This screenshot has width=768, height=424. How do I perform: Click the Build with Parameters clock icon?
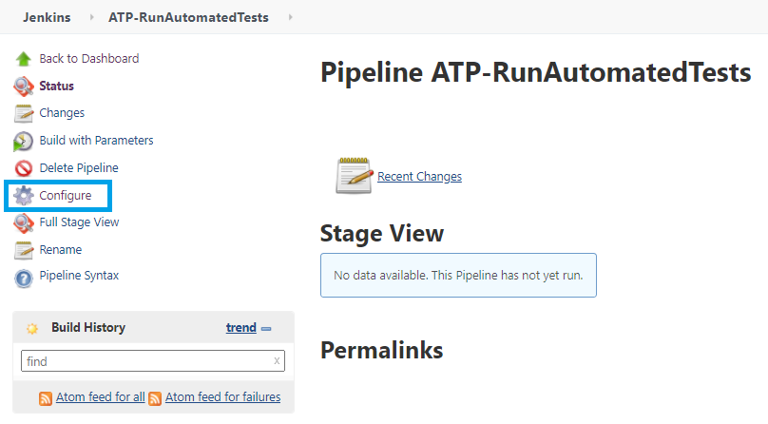coord(23,141)
